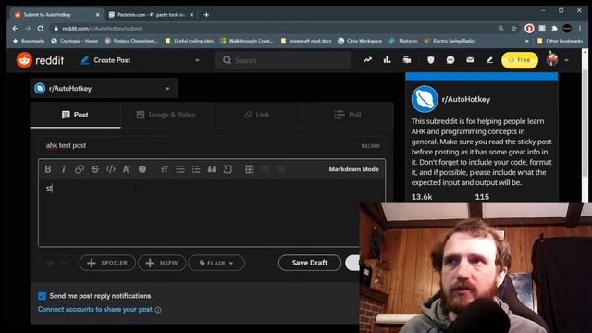Select the Link tab
The width and height of the screenshot is (592, 333).
[x=257, y=115]
